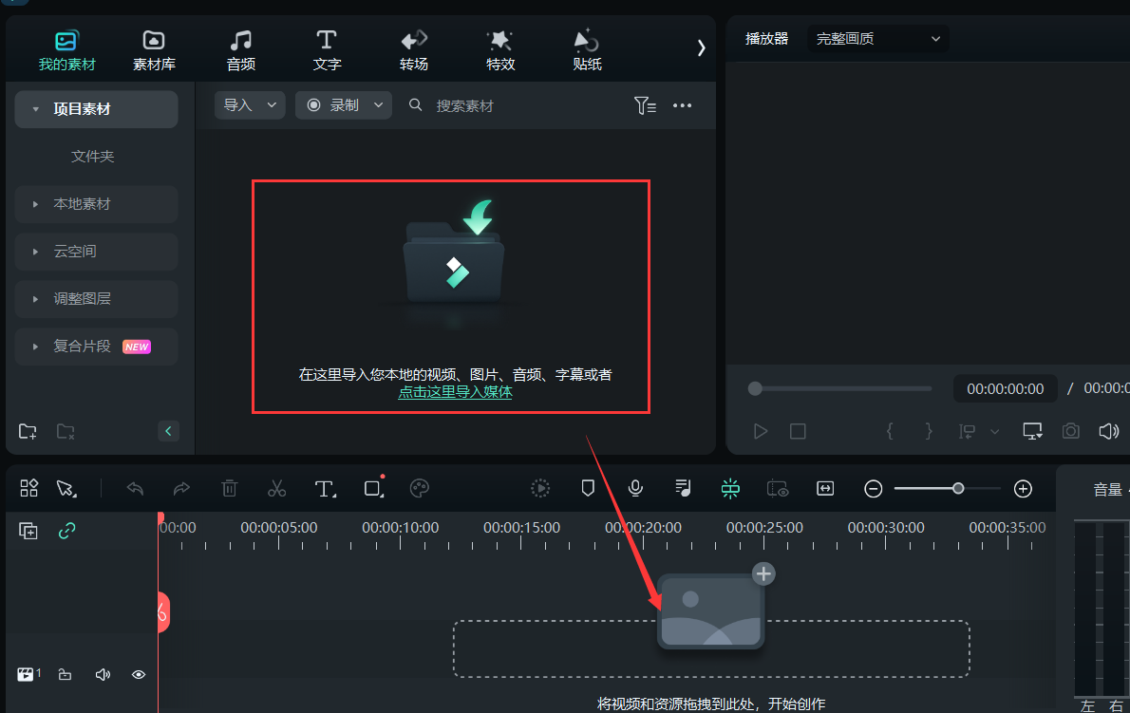1130x713 pixels.
Task: Open the color palette tool
Action: (420, 488)
